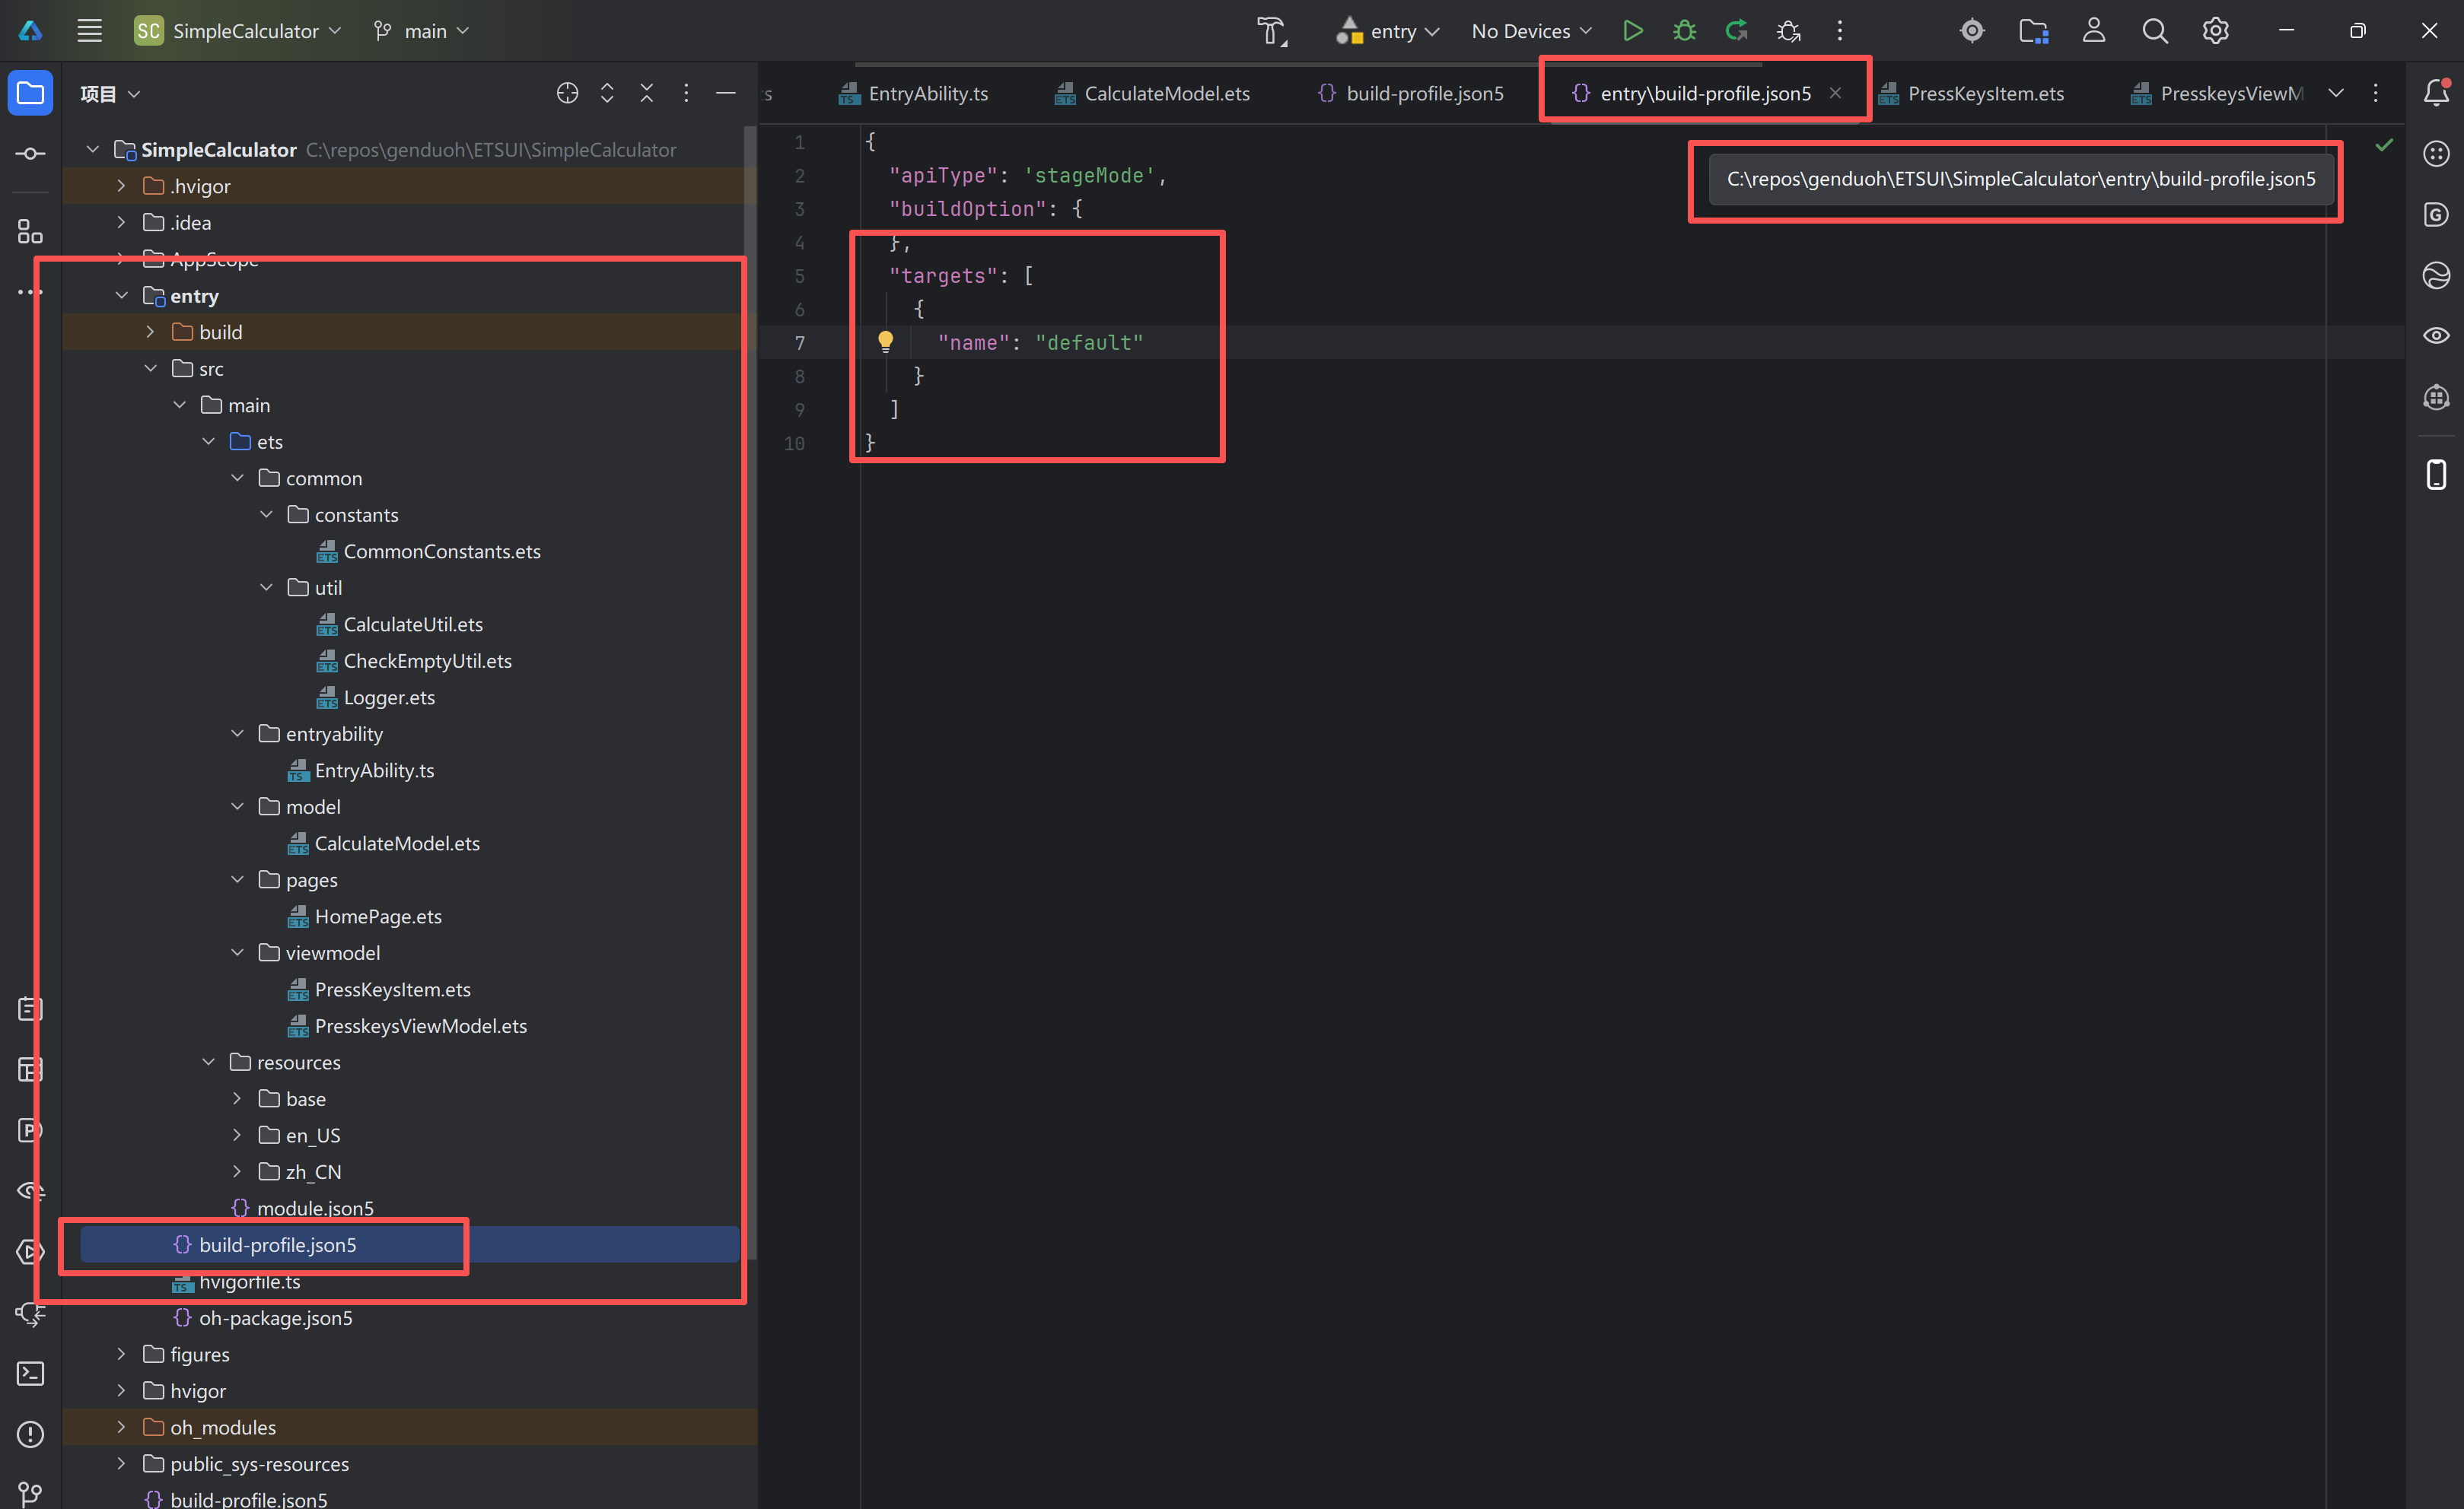Click the lightbulb intention icon on line 7
The width and height of the screenshot is (2464, 1509).
(885, 342)
